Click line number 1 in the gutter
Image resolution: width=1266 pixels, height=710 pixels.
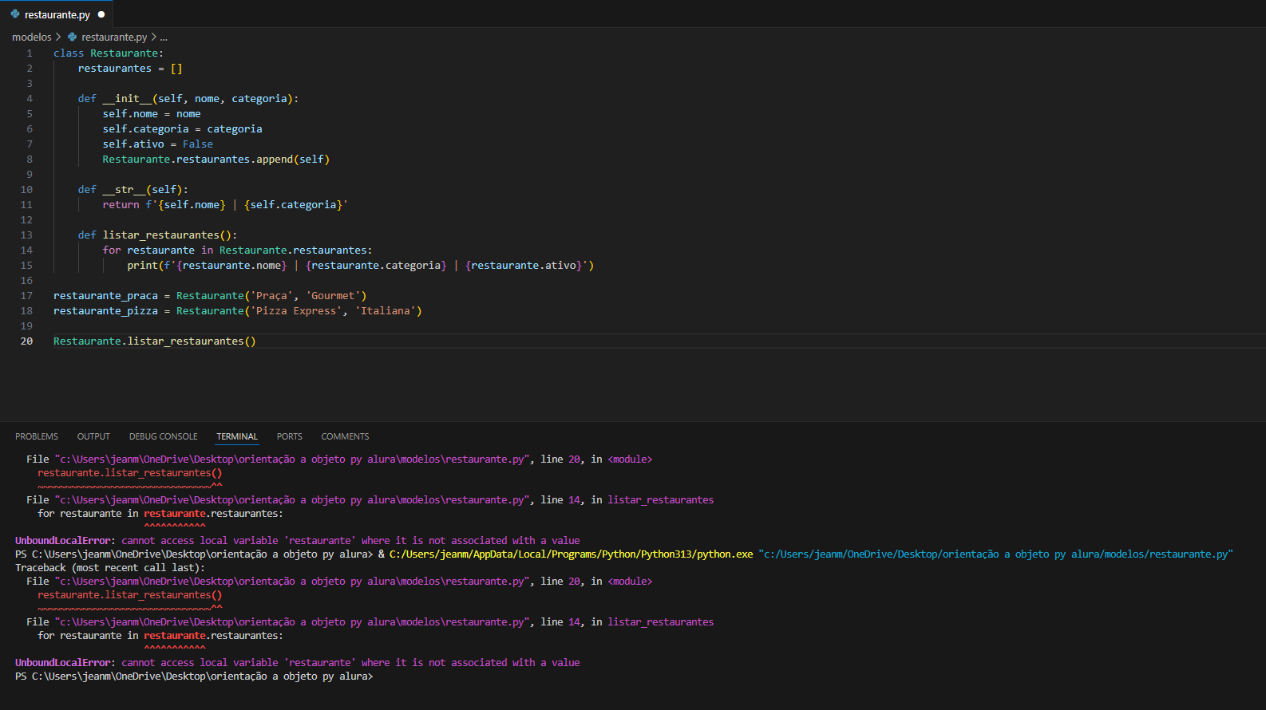(30, 53)
